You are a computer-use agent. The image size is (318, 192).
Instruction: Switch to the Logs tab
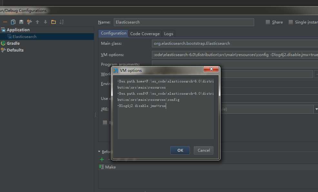tap(169, 34)
